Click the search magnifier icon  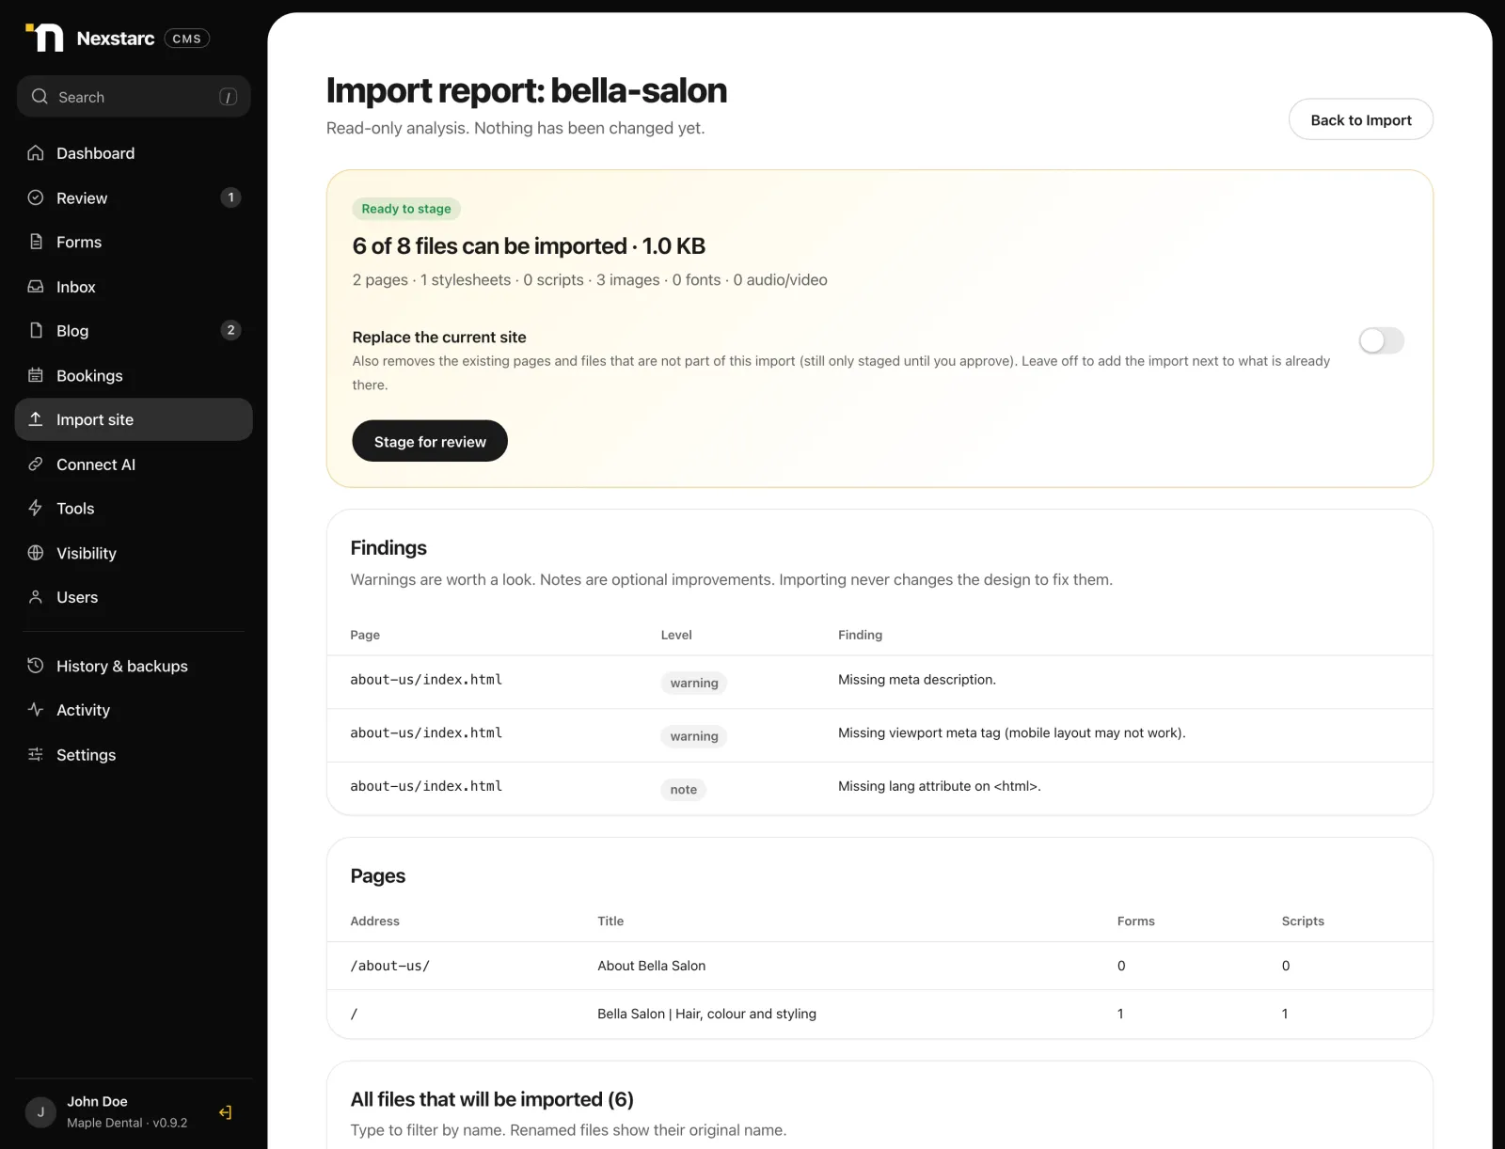40,96
